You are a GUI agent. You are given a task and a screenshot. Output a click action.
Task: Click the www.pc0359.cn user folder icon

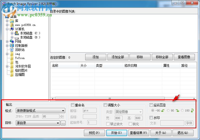point(12,25)
